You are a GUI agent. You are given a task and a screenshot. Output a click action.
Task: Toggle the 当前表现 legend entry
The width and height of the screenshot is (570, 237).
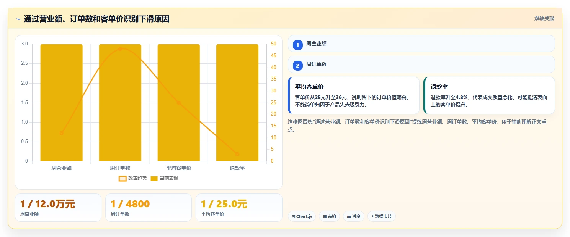(x=165, y=178)
